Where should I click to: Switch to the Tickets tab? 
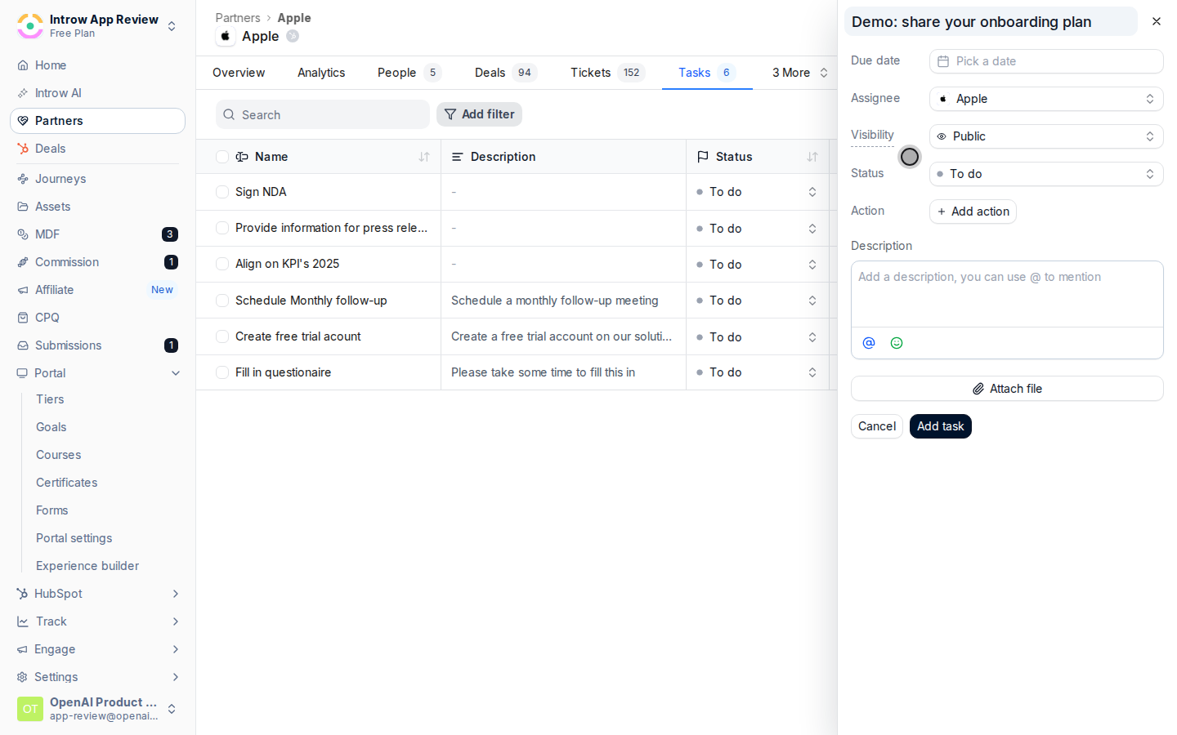(x=607, y=73)
